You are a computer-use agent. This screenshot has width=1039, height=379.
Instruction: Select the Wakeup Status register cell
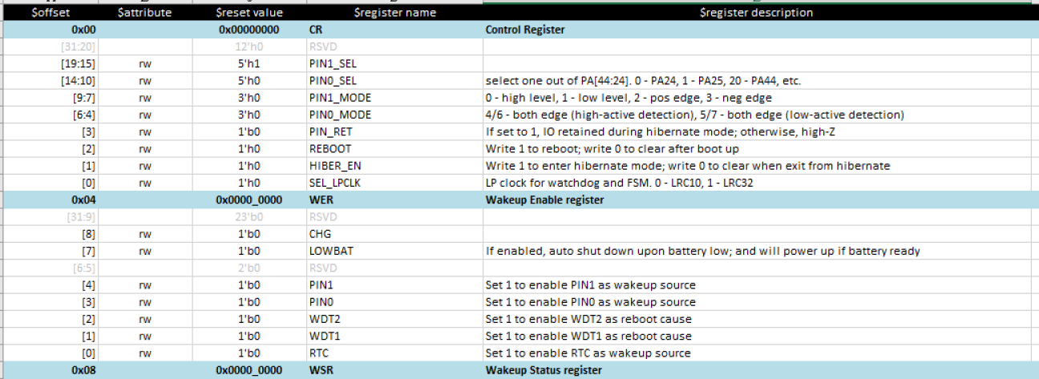[x=544, y=370]
